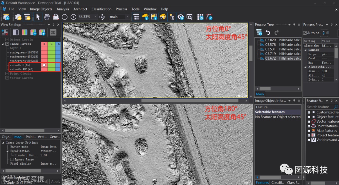Uncheck the Auto name checkbox
This screenshot has height=185, width=339.
point(305,33)
